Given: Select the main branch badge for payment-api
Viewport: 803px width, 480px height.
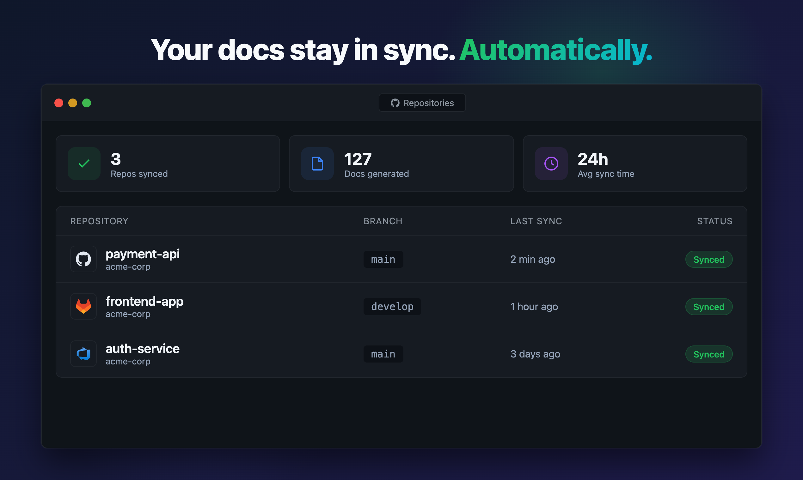Looking at the screenshot, I should [383, 259].
